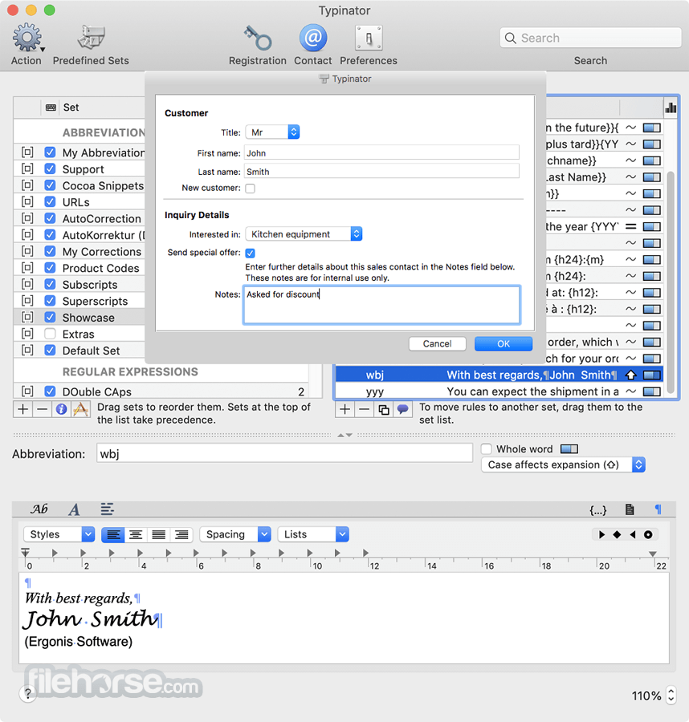689x722 pixels.
Task: Disable DOuble CAps set checkbox
Action: 51,391
